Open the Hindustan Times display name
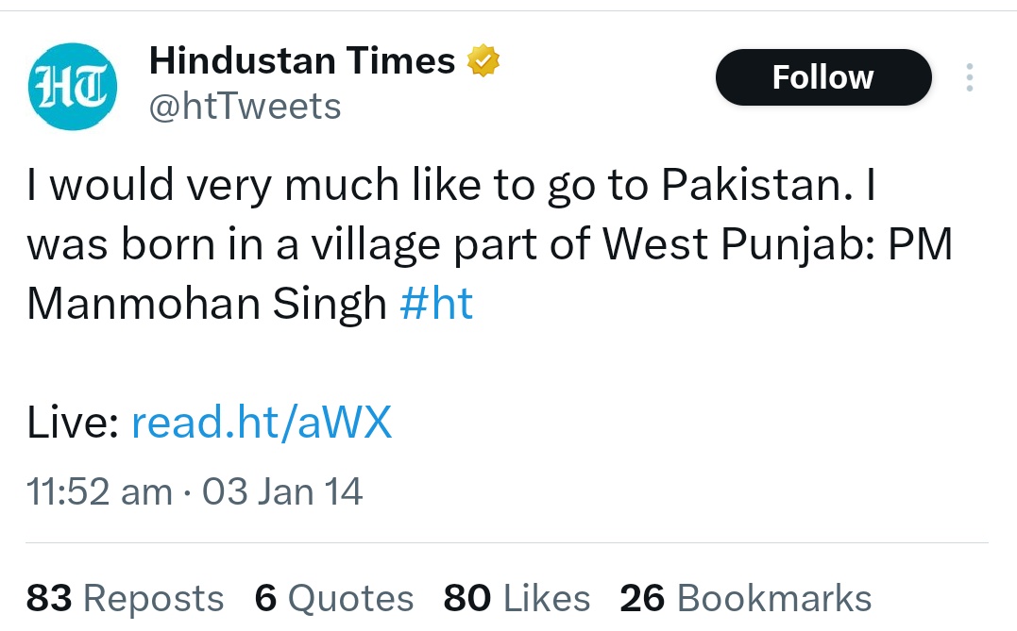This screenshot has width=1017, height=631. [x=302, y=62]
